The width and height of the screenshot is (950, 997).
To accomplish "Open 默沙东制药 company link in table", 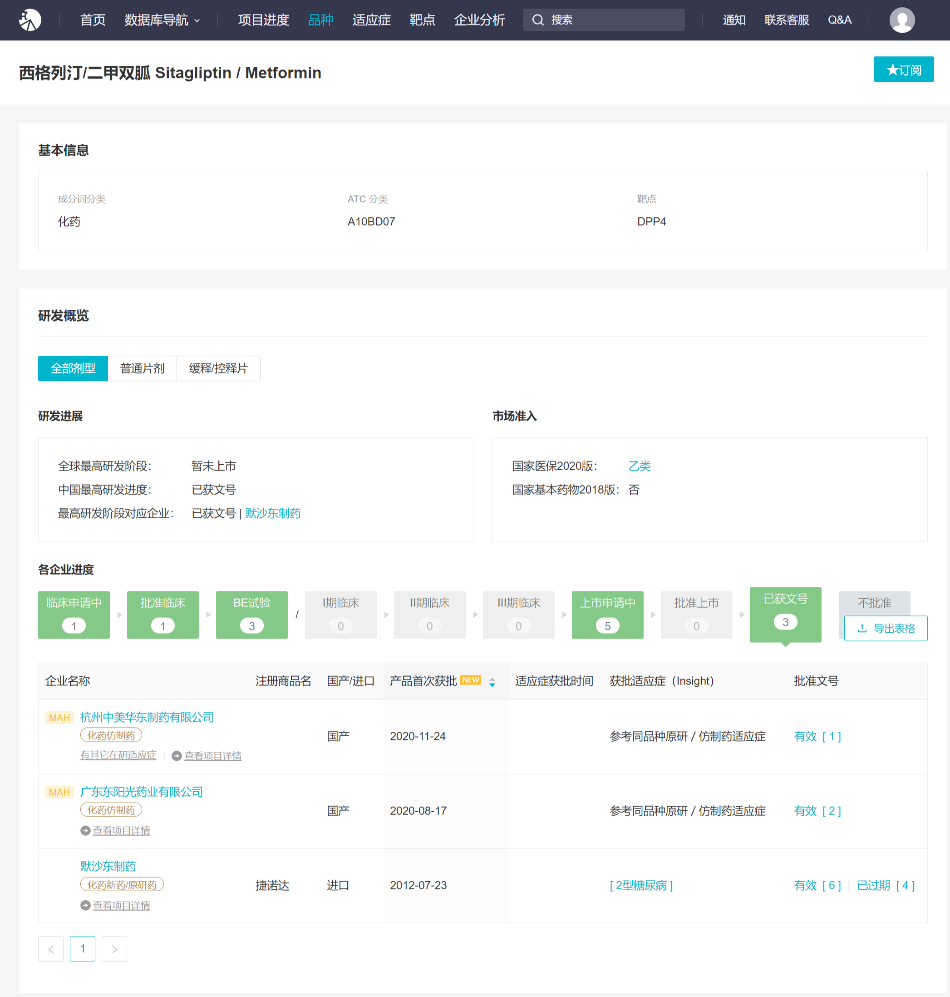I will [108, 866].
